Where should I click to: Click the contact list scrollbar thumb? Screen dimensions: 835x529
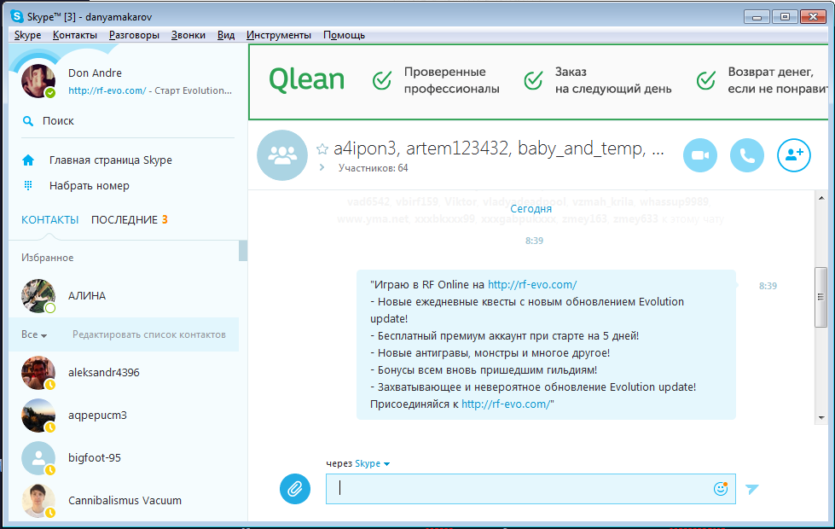(x=243, y=251)
